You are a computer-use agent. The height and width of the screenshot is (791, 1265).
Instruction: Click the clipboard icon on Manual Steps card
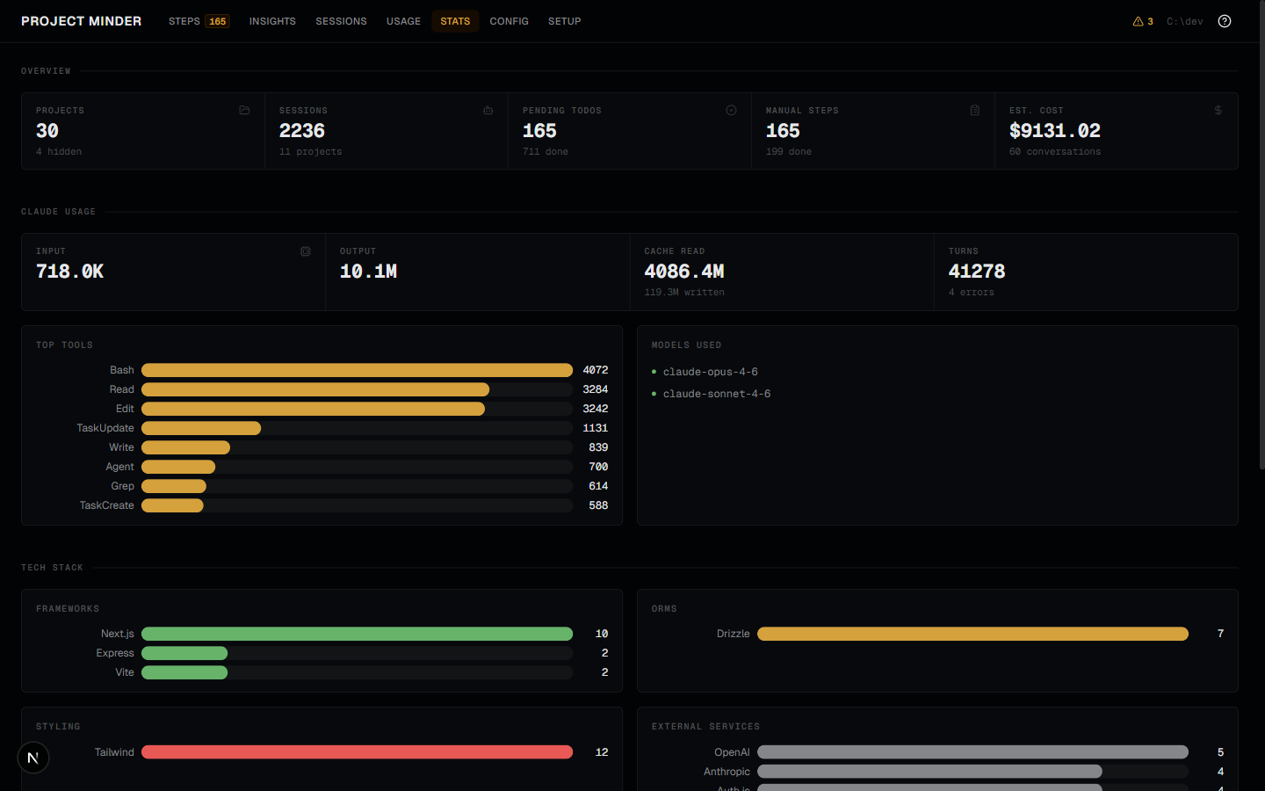tap(974, 110)
